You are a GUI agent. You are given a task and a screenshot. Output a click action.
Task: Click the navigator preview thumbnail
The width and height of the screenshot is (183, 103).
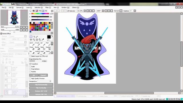(x=14, y=18)
